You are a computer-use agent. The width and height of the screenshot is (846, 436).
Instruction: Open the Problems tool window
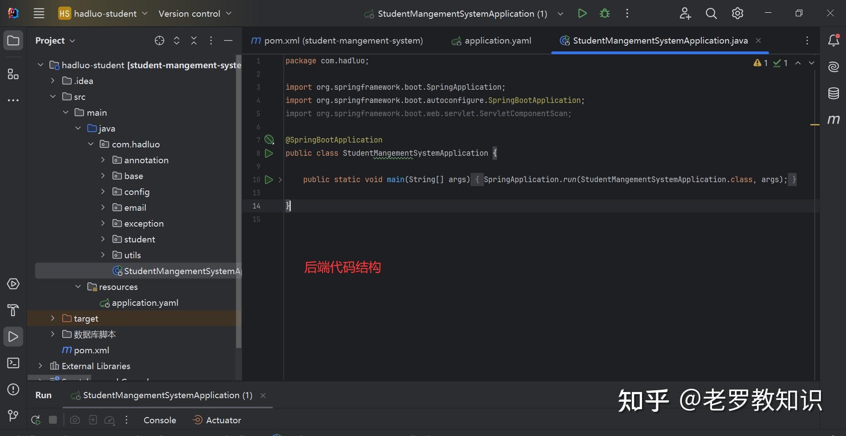click(13, 389)
